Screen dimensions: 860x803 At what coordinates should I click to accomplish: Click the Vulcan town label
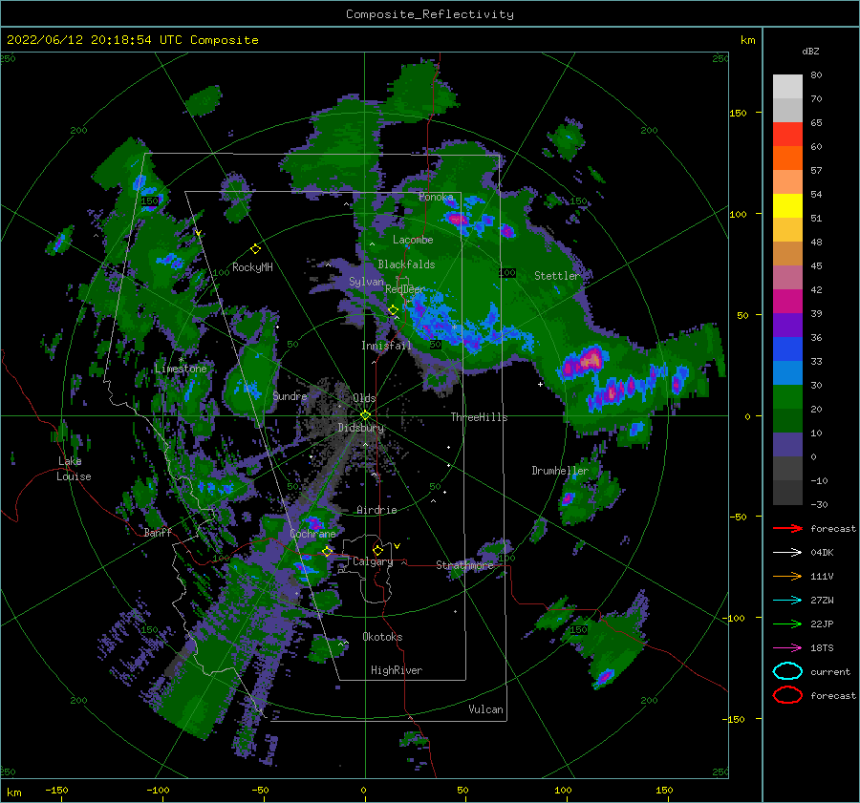(485, 709)
